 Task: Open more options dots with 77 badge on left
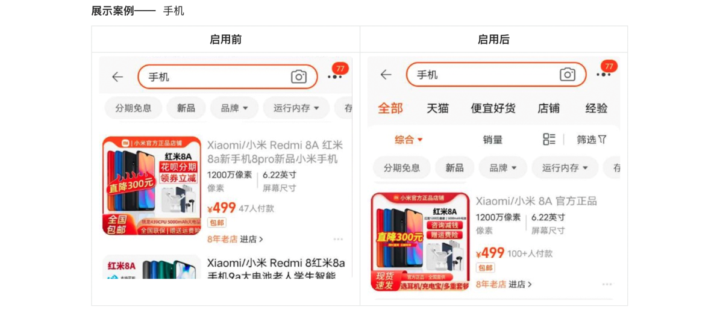tap(334, 77)
